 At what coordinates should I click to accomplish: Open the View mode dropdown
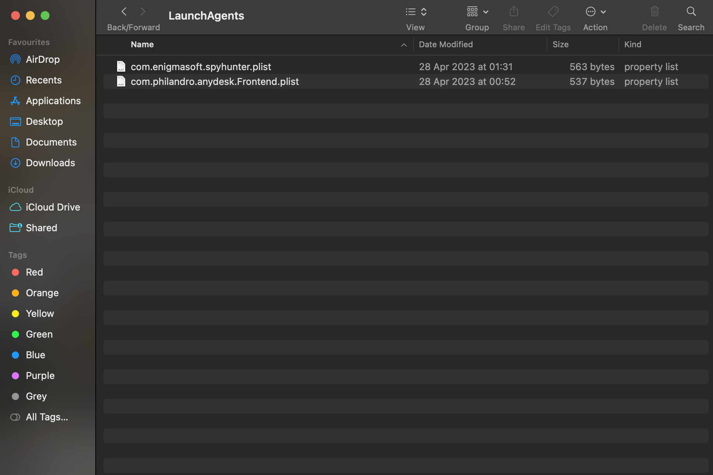coord(416,12)
